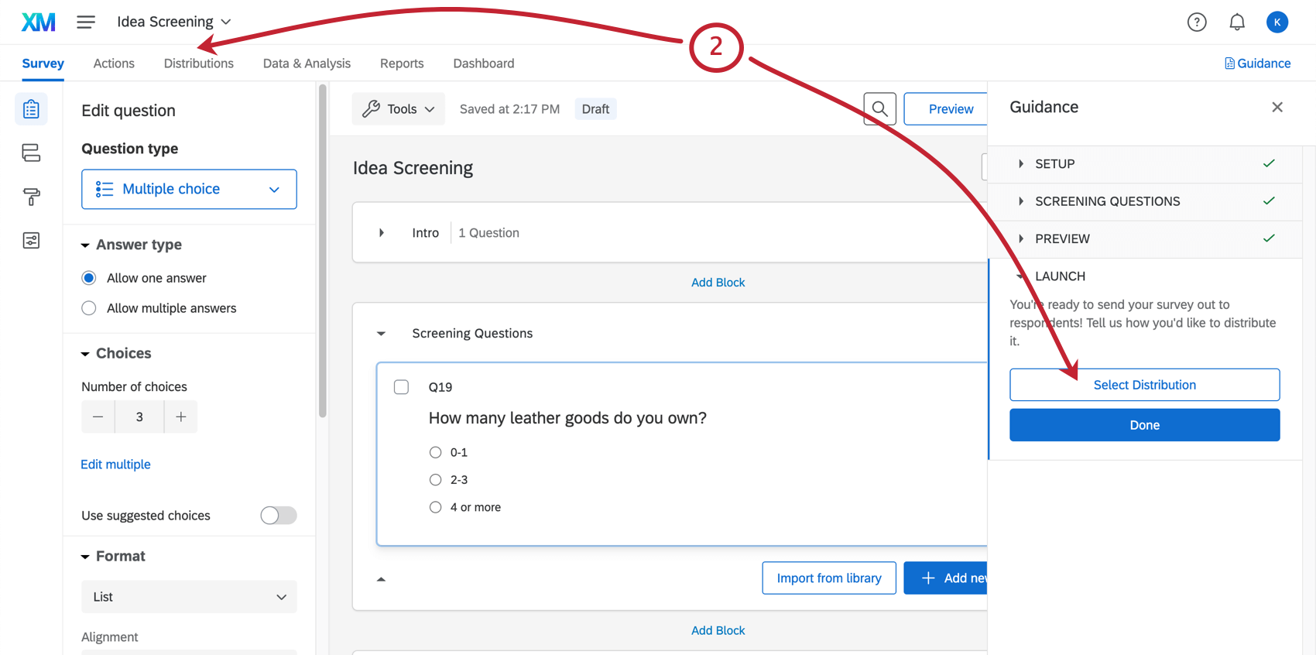The height and width of the screenshot is (655, 1316).
Task: Open the hamburger navigation menu
Action: tap(86, 22)
